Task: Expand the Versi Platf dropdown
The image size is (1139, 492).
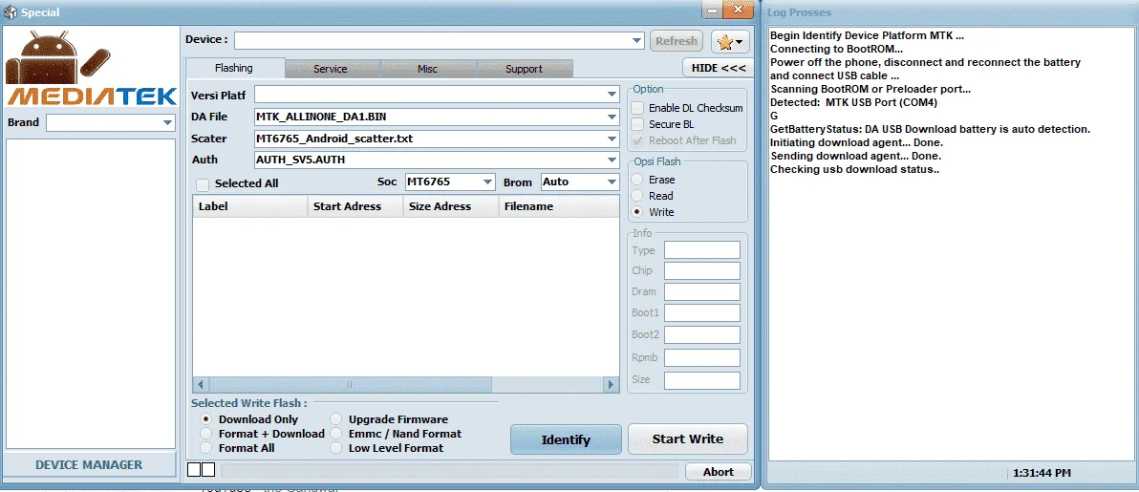Action: [x=612, y=95]
